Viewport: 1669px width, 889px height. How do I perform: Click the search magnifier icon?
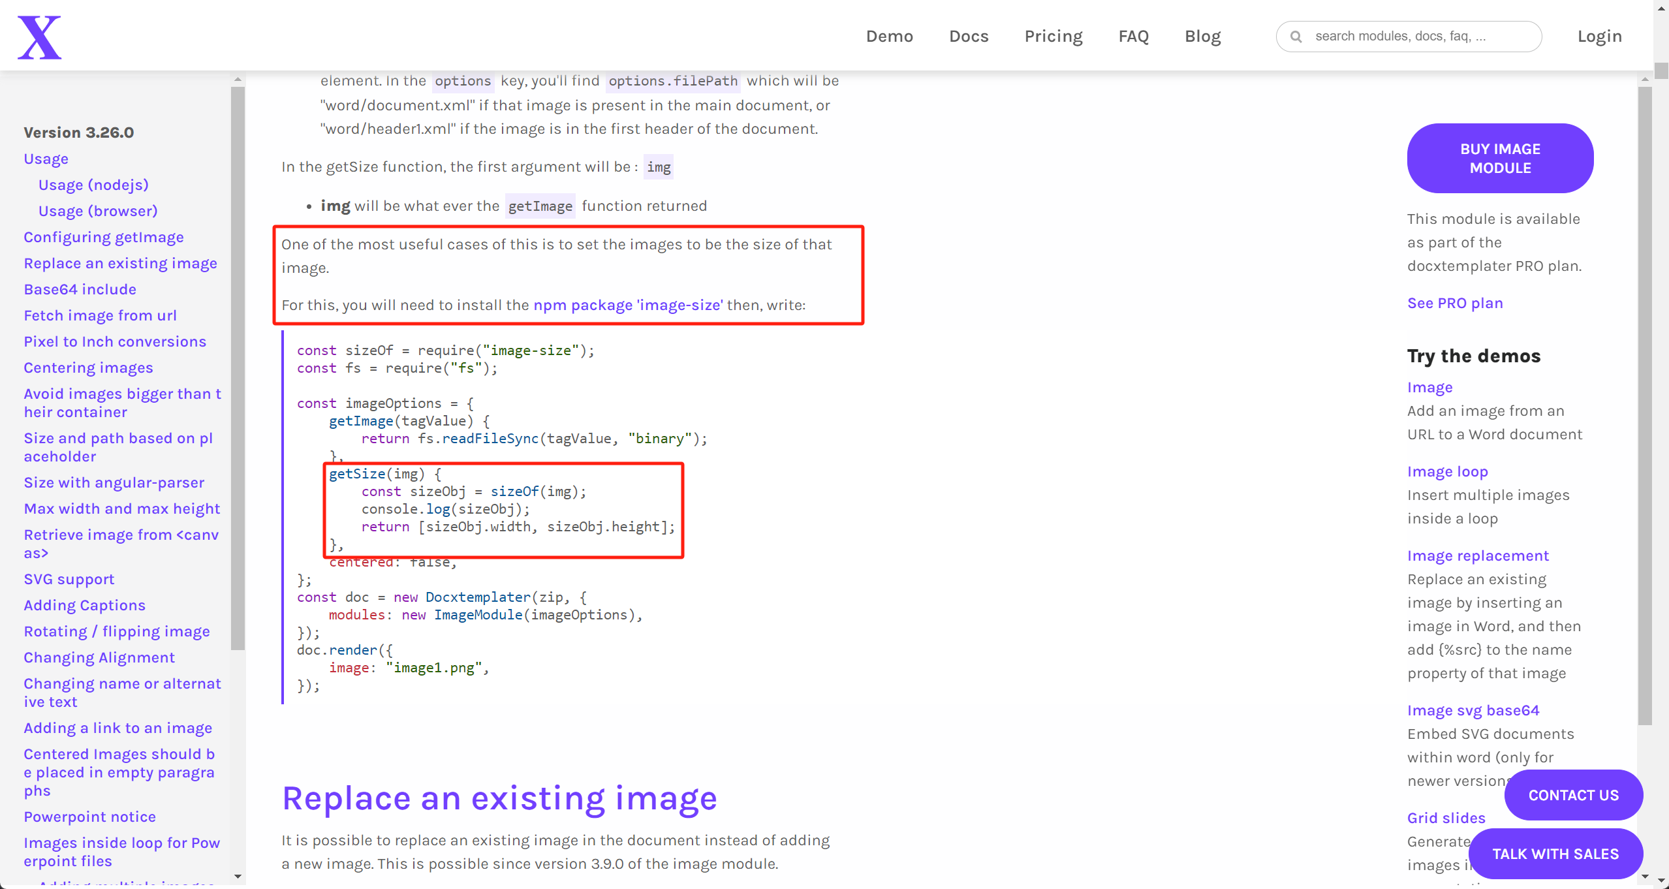1298,37
